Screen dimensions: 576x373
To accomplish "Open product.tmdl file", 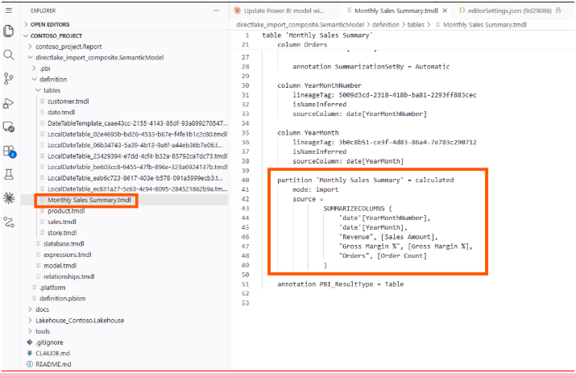I will (x=66, y=211).
